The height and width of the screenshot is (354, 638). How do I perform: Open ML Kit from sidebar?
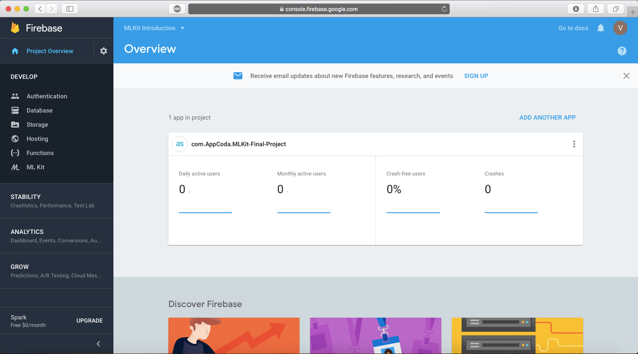(35, 167)
